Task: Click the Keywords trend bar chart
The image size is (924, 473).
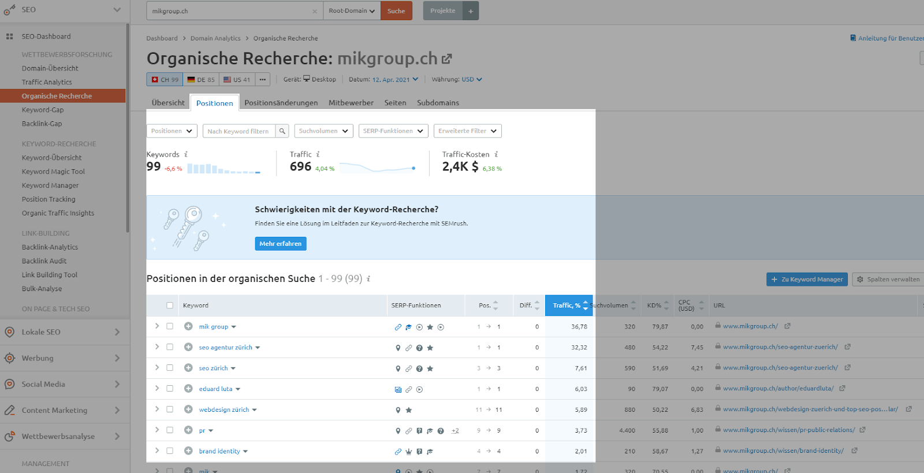Action: coord(224,169)
